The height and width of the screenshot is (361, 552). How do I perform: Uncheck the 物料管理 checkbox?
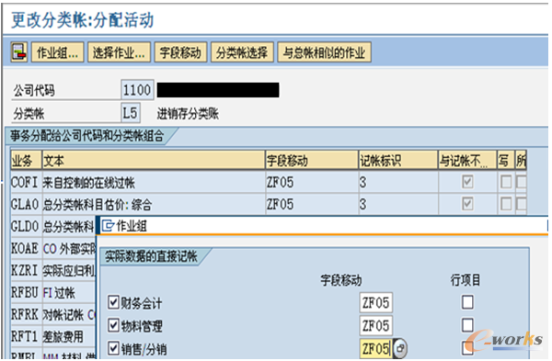113,325
